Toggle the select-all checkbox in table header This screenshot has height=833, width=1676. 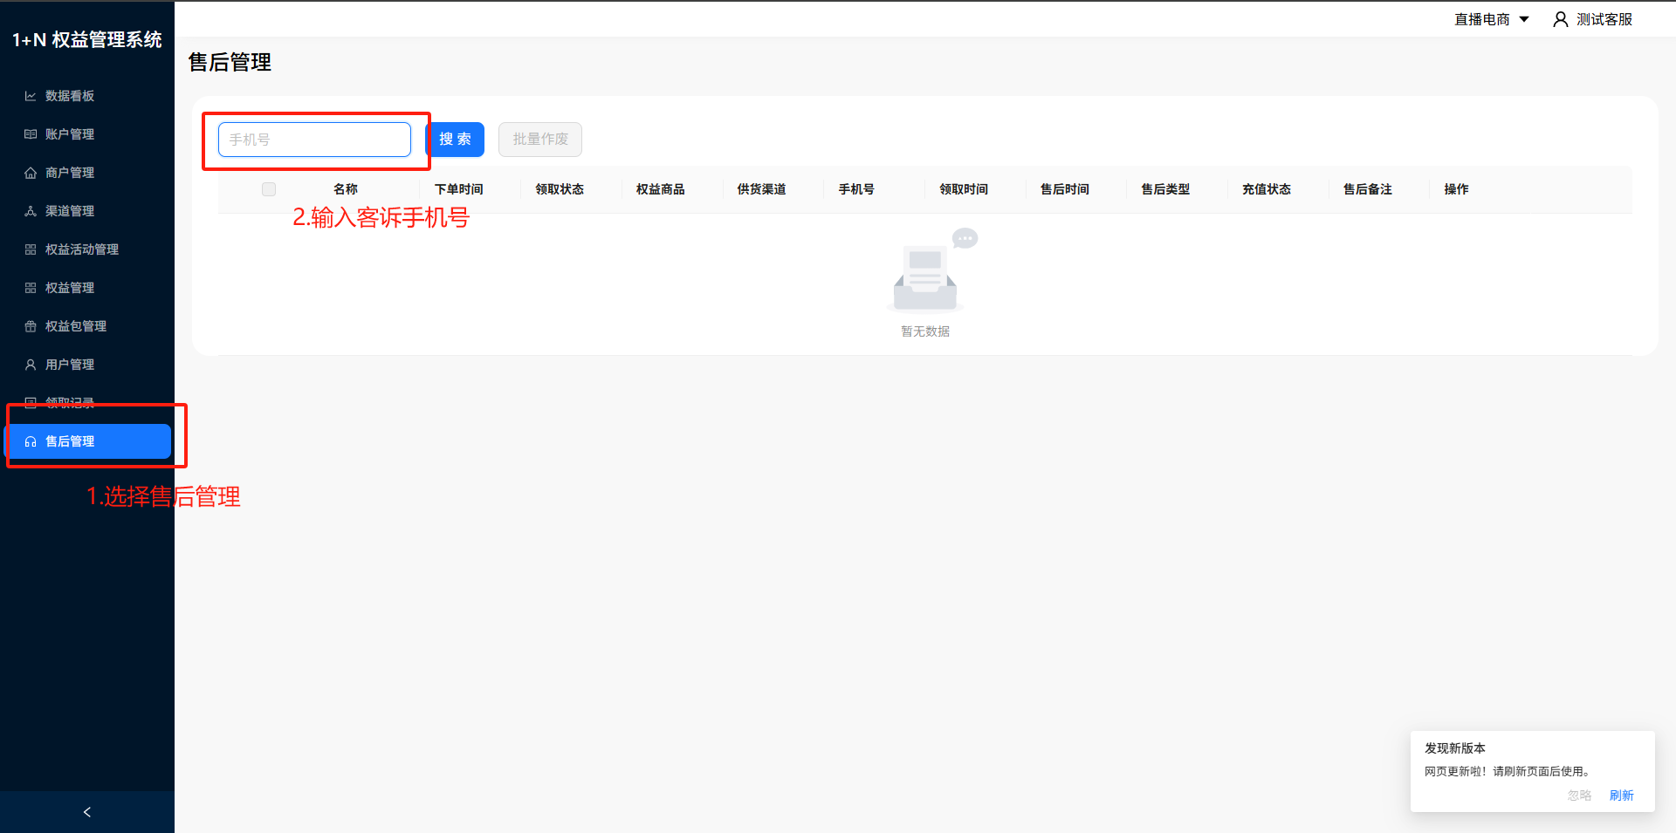[x=269, y=189]
